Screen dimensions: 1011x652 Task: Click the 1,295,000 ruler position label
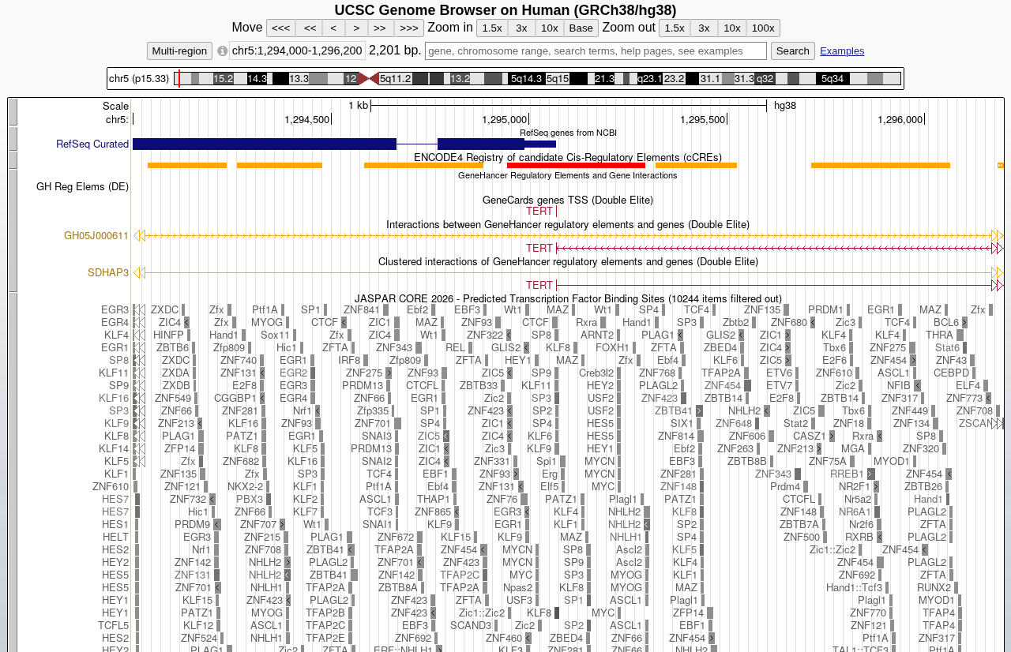504,120
